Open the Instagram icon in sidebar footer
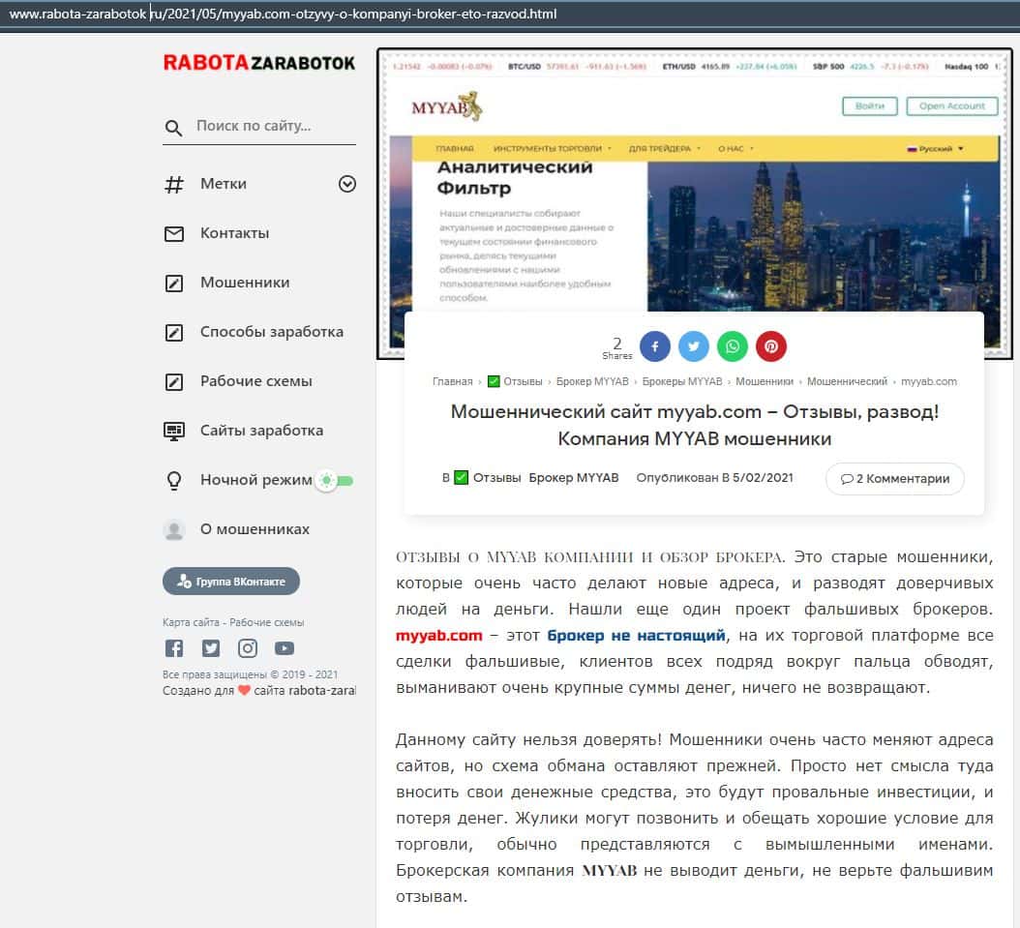Image resolution: width=1020 pixels, height=928 pixels. 248,648
